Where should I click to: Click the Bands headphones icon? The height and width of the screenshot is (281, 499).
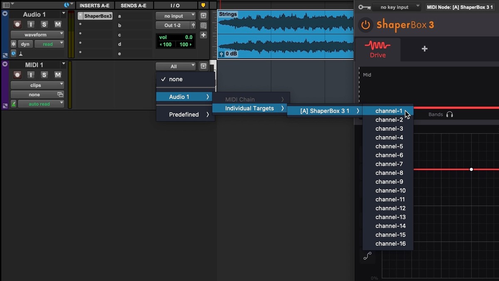point(450,114)
